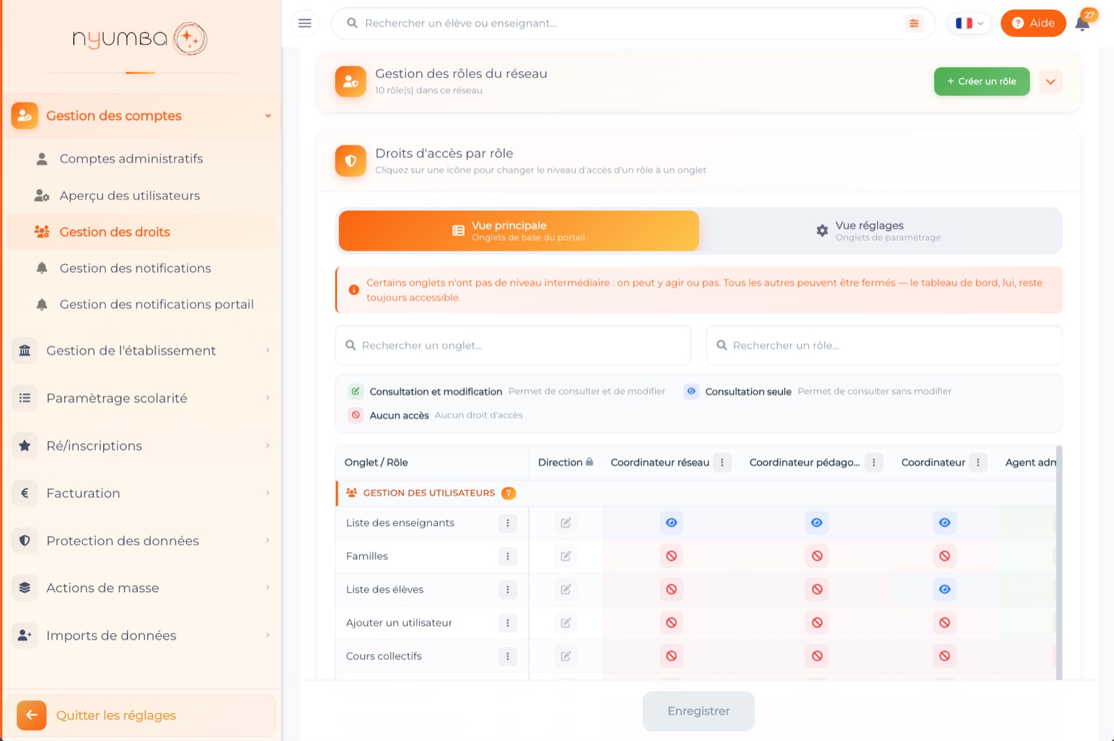This screenshot has height=741, width=1114.
Task: Click the Gestion des droits users icon
Action: click(42, 232)
